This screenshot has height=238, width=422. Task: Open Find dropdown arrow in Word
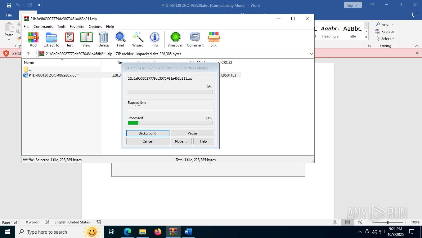tap(393, 24)
